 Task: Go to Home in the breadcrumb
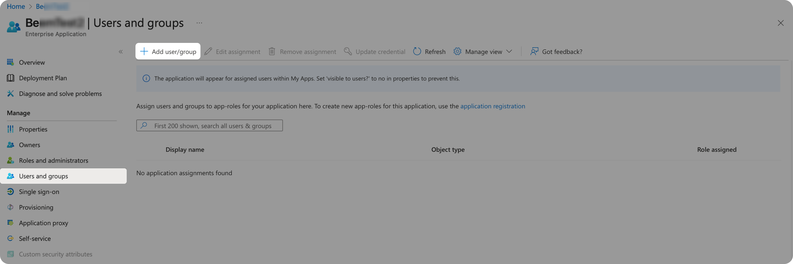tap(16, 6)
